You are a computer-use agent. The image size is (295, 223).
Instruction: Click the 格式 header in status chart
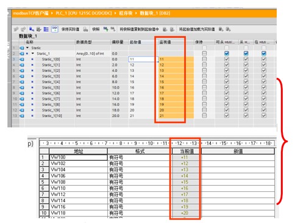click(x=140, y=151)
